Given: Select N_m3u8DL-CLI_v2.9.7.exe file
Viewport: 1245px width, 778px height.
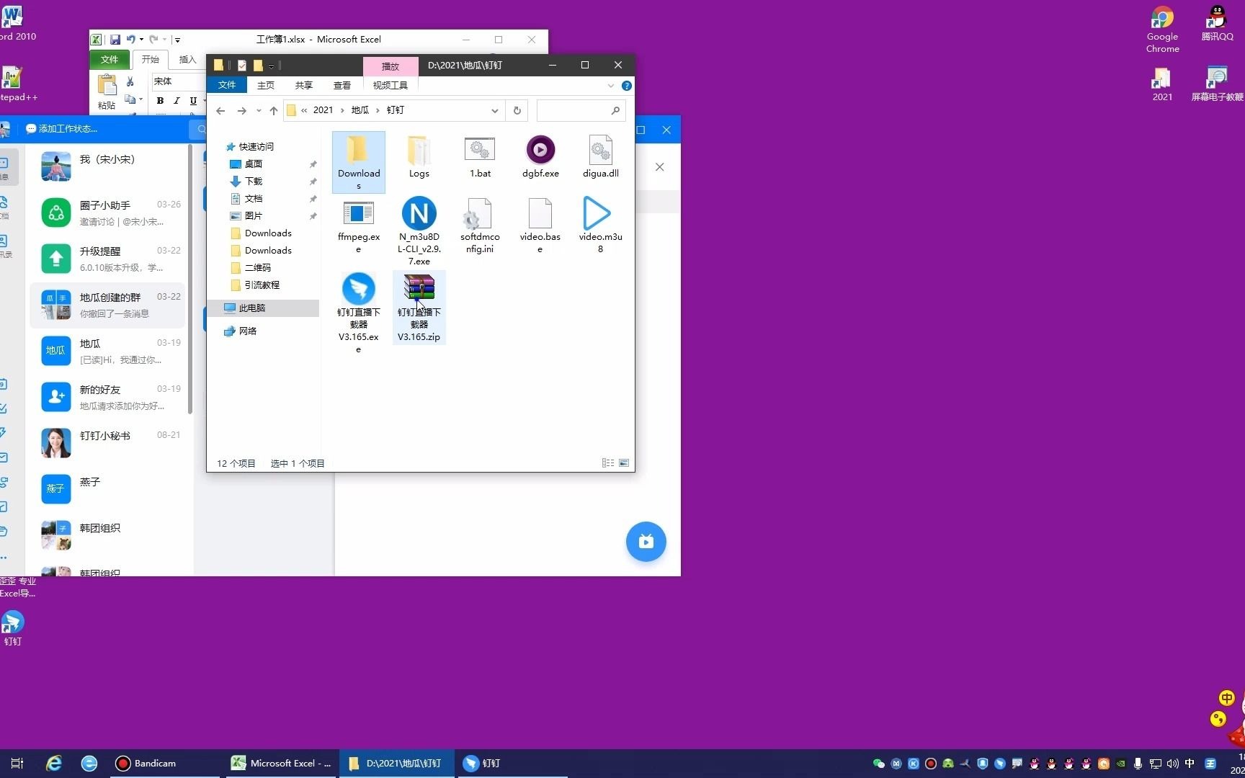Looking at the screenshot, I should tap(419, 231).
